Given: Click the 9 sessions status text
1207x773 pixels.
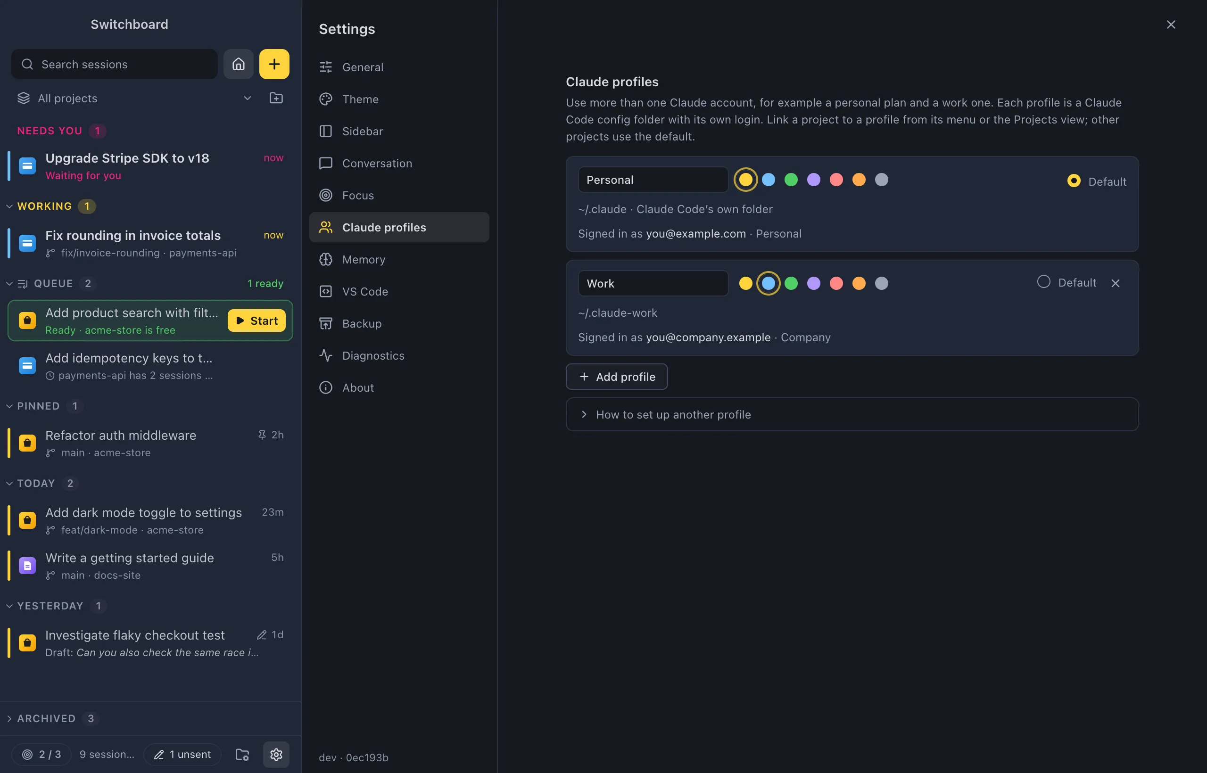Looking at the screenshot, I should pyautogui.click(x=107, y=754).
